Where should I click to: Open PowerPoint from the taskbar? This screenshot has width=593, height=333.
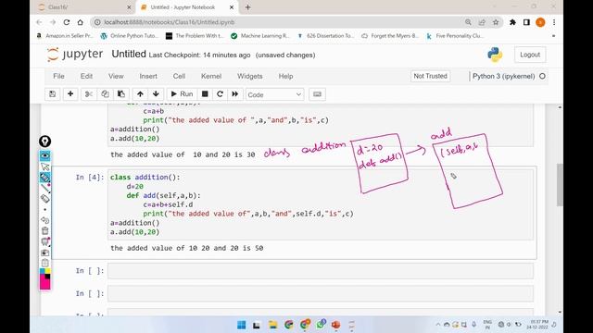(x=335, y=325)
